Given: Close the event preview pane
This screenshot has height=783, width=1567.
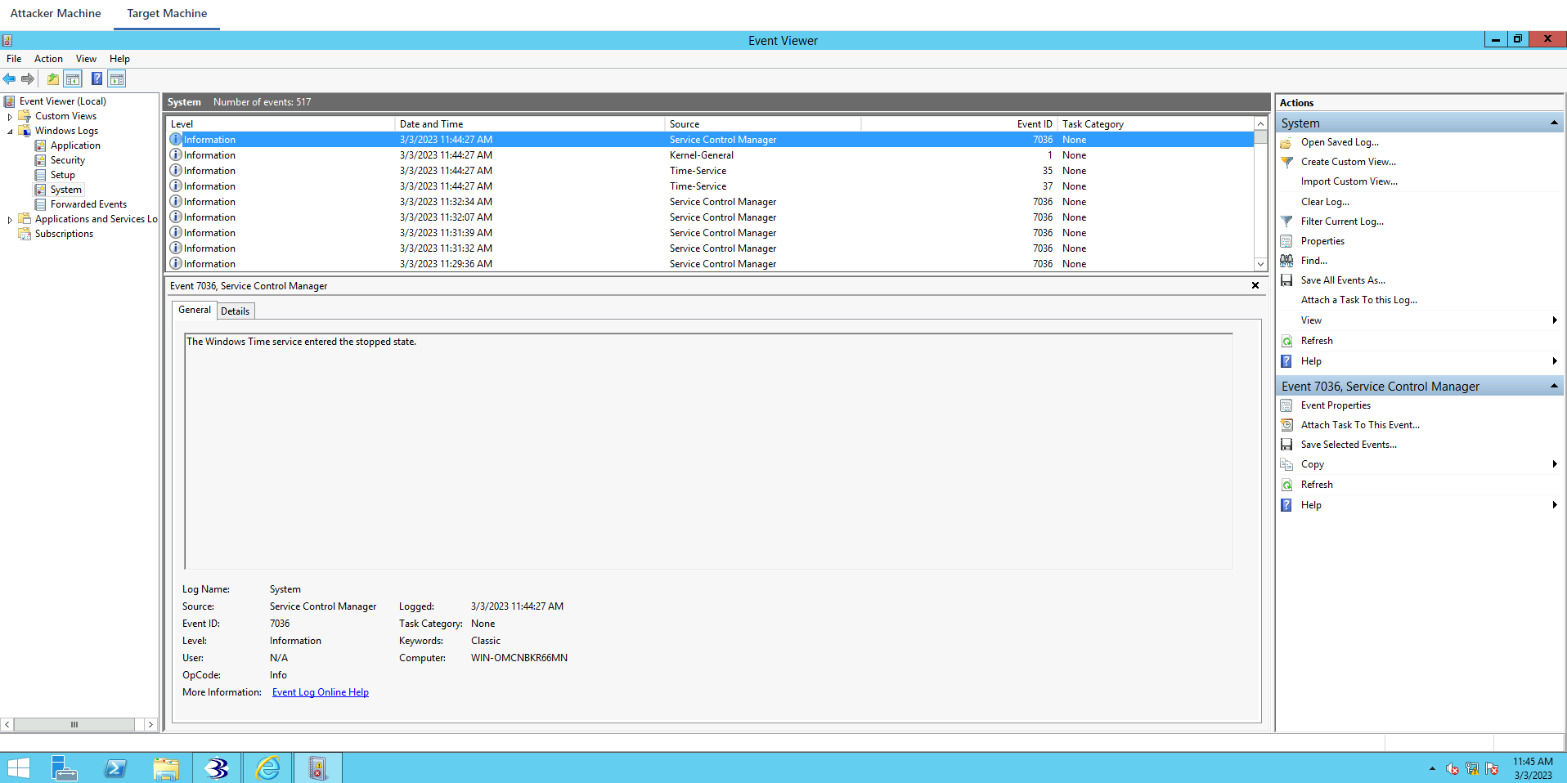Looking at the screenshot, I should 1255,285.
